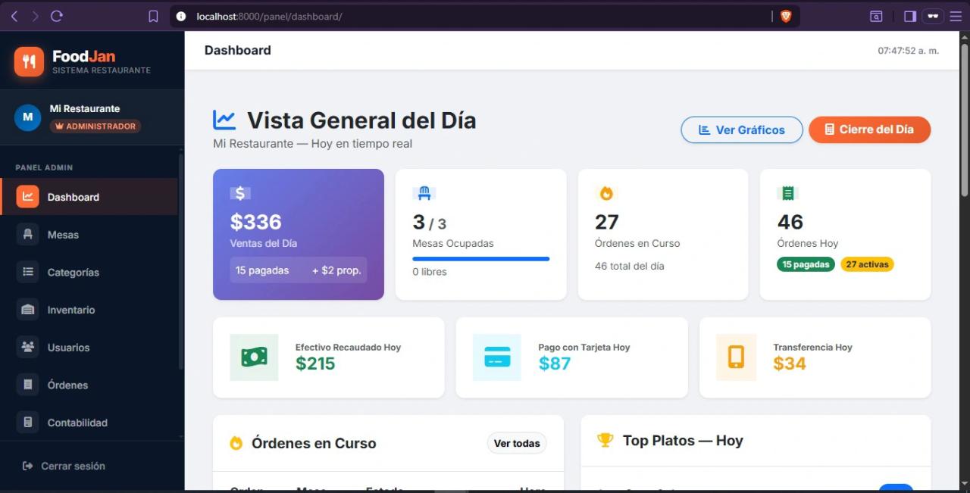Screen dimensions: 970x493
Task: Log out with Cerrar sesión link
Action: click(x=64, y=466)
